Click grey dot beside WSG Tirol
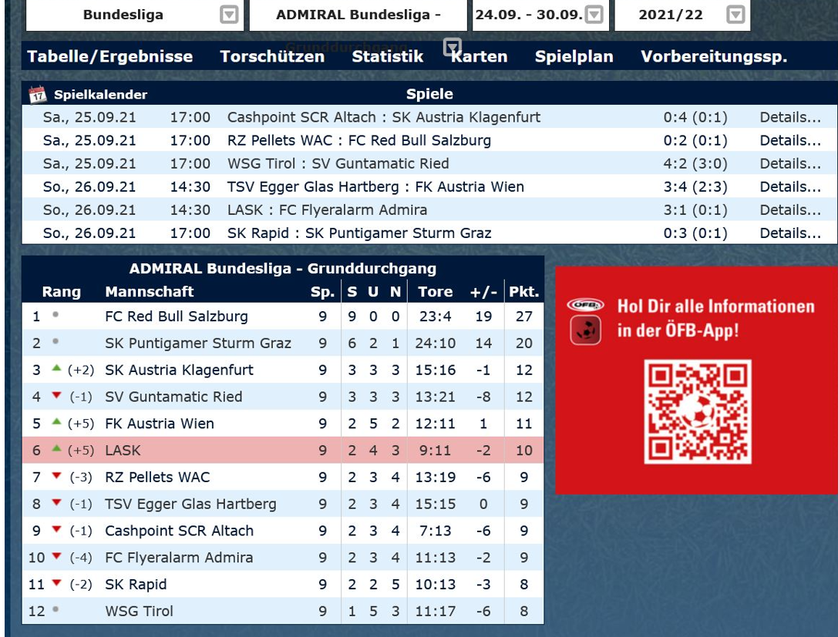The width and height of the screenshot is (838, 637). (x=56, y=609)
